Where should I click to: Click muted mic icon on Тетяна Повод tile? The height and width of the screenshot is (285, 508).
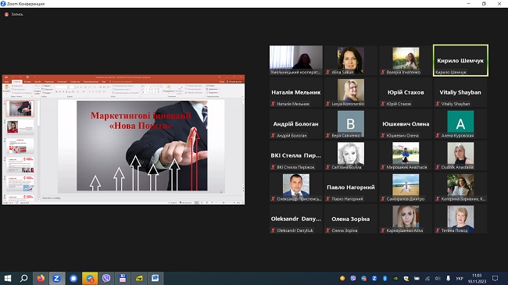click(438, 230)
